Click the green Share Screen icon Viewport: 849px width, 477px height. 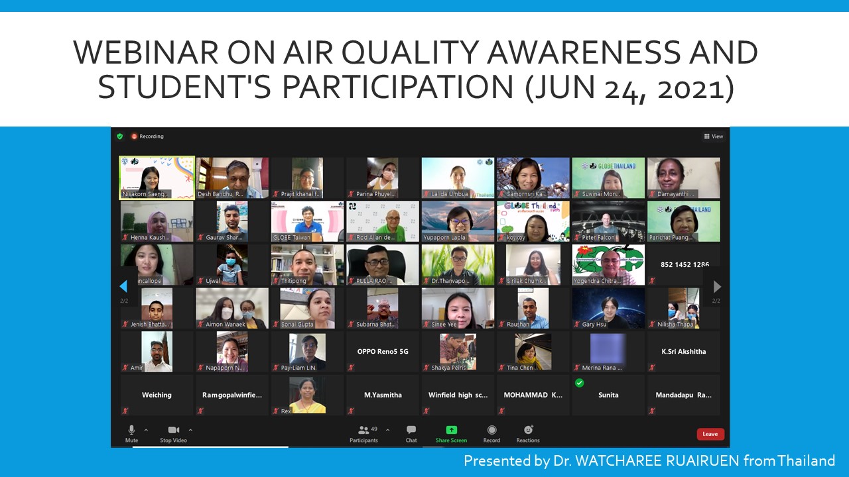[451, 431]
